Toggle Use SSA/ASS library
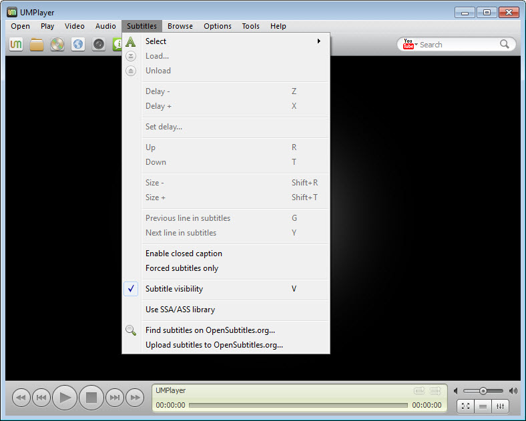 (x=226, y=310)
